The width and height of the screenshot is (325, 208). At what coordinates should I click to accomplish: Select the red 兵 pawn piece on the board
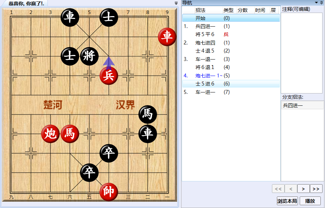(x=108, y=76)
